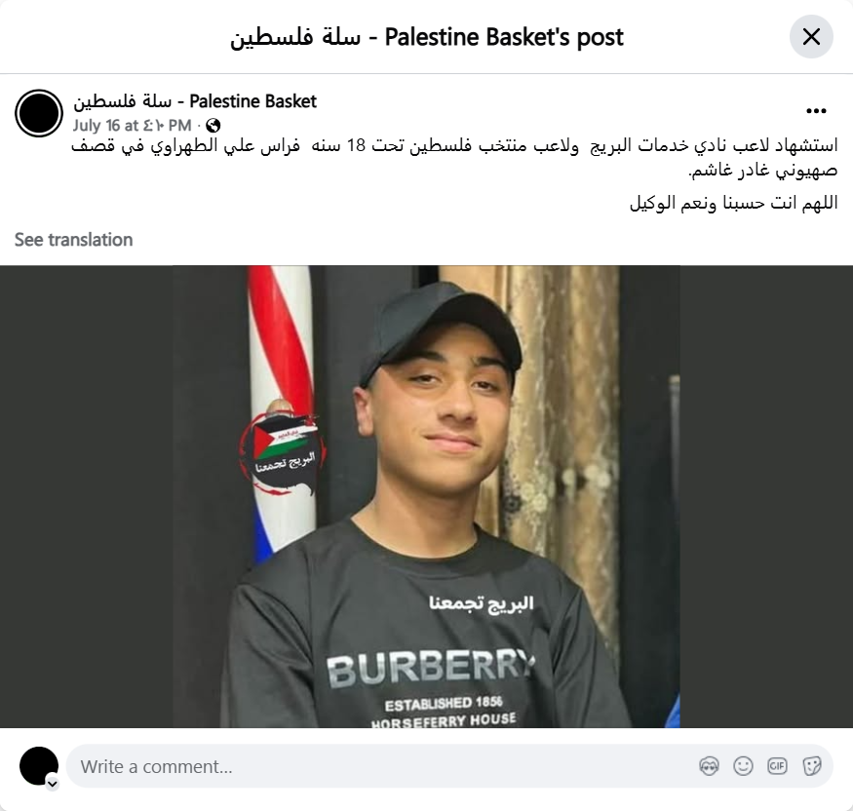
Task: Expand the commenting identity chevron on avatar
Action: (53, 784)
